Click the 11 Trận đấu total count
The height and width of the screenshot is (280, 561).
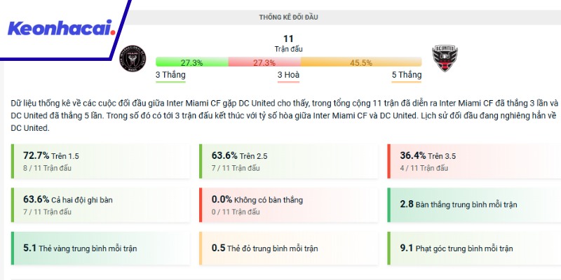288,43
